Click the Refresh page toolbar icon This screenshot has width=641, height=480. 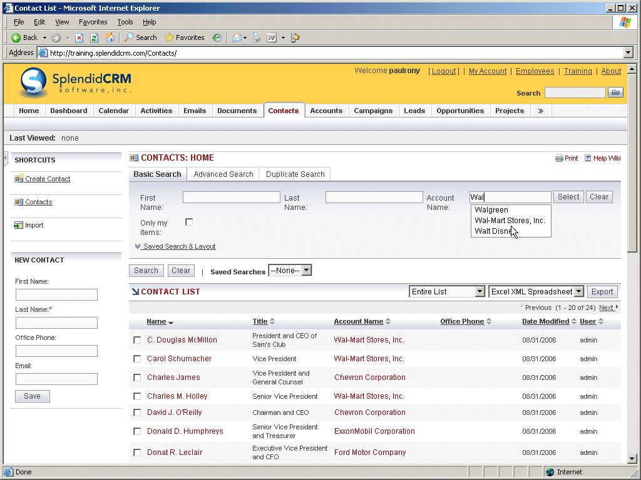[x=94, y=37]
